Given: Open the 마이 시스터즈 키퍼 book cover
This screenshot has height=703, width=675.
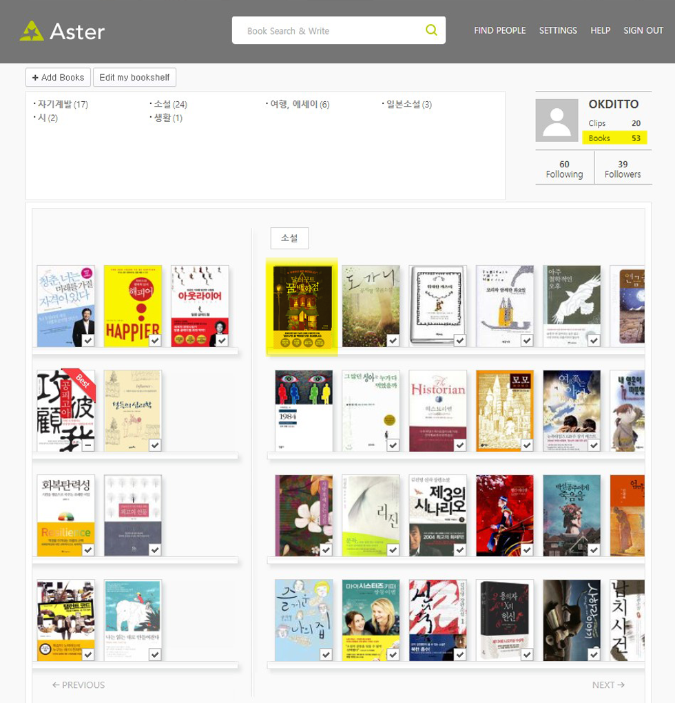Looking at the screenshot, I should [x=371, y=620].
